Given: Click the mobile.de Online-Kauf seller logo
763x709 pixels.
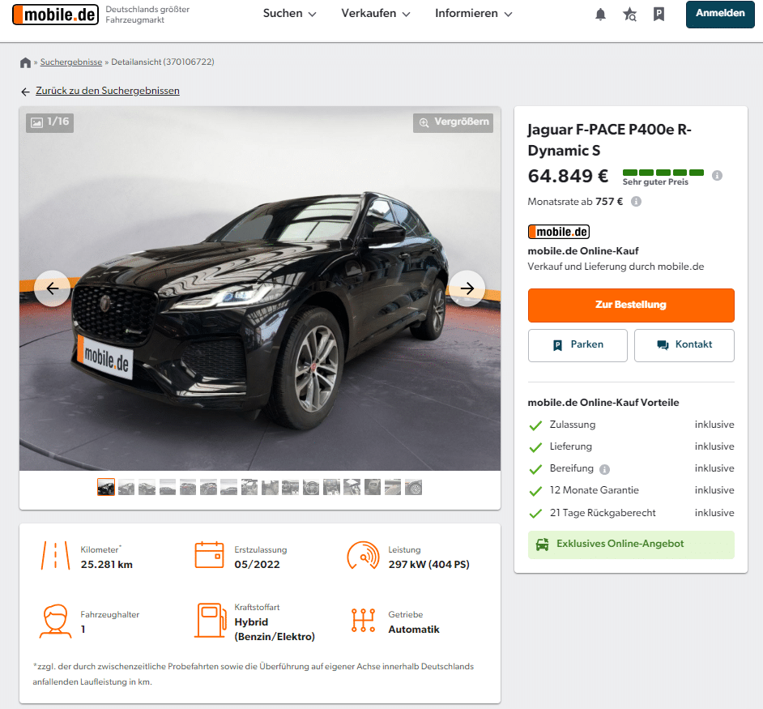Looking at the screenshot, I should (559, 232).
